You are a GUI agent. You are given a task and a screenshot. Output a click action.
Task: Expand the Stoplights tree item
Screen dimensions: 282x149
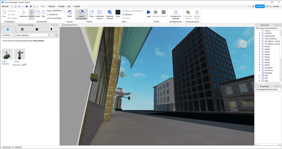click(259, 67)
